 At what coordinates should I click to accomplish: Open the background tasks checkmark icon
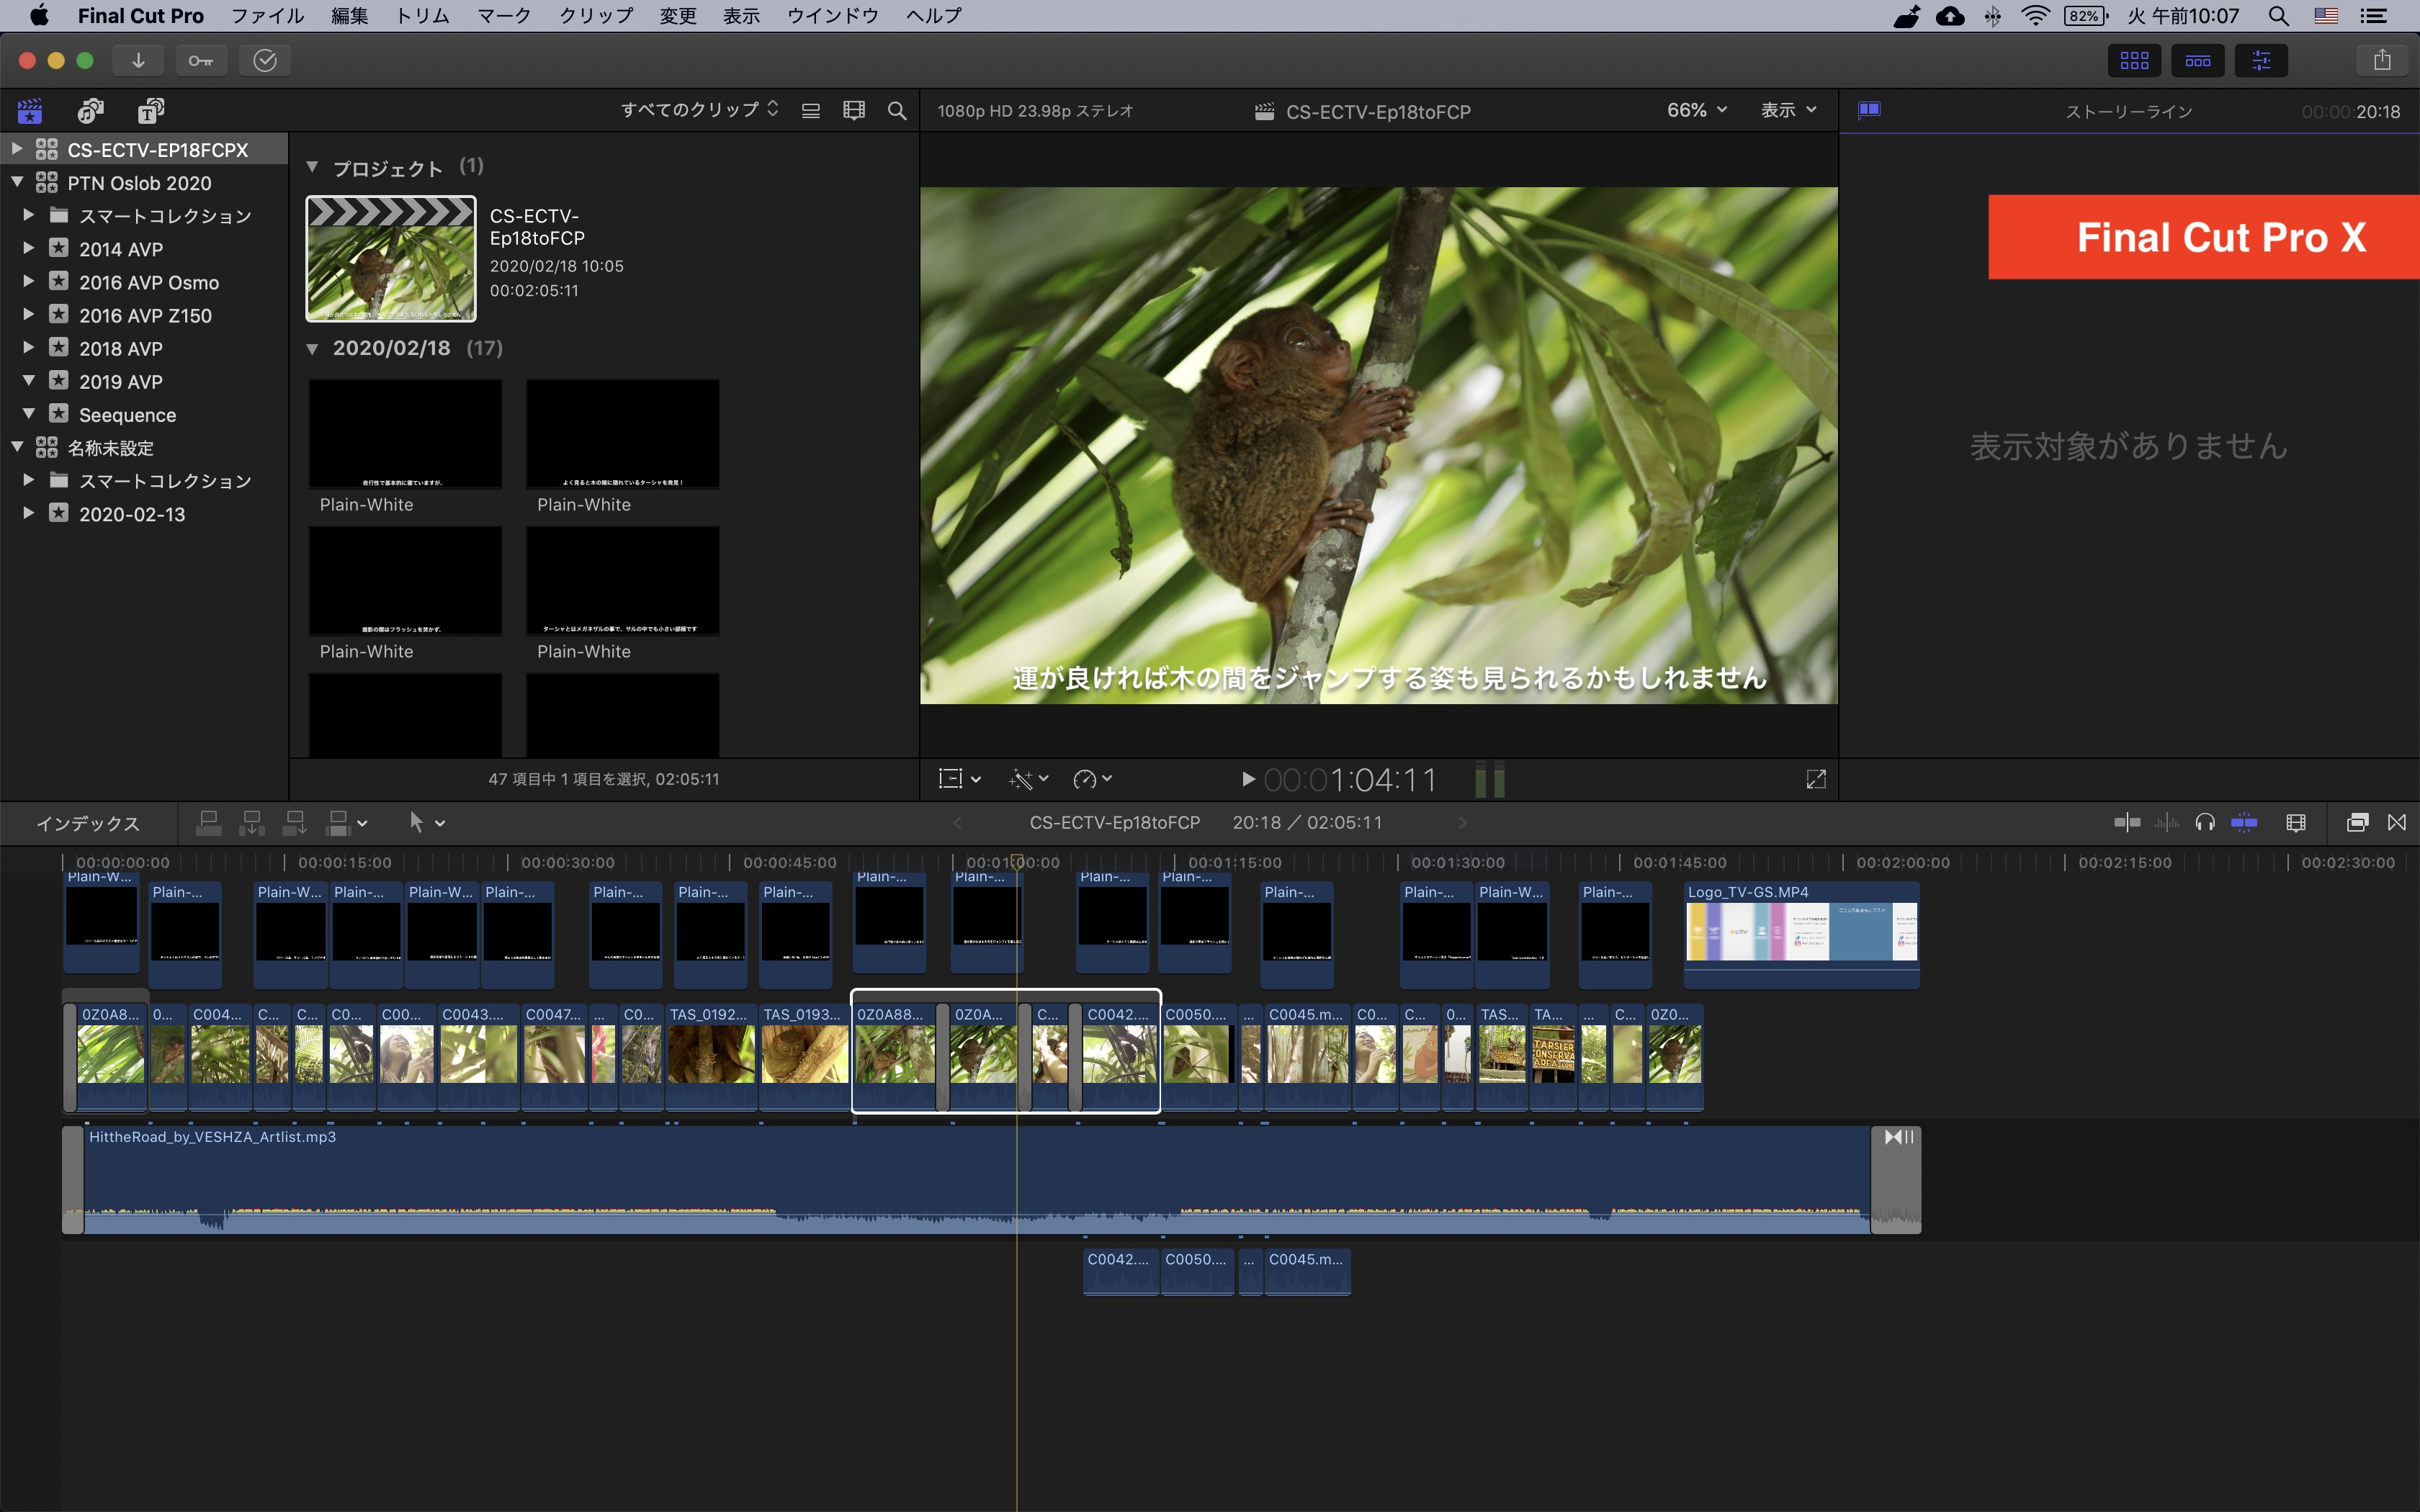(x=264, y=60)
